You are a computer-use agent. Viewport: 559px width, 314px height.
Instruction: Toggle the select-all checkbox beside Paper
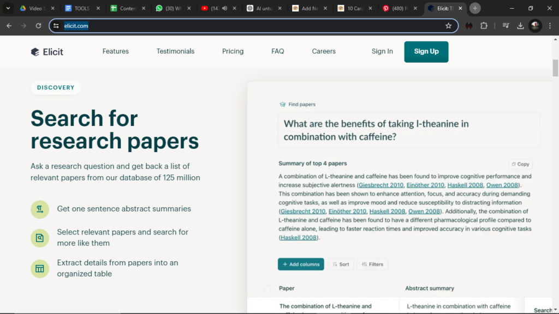pos(267,288)
